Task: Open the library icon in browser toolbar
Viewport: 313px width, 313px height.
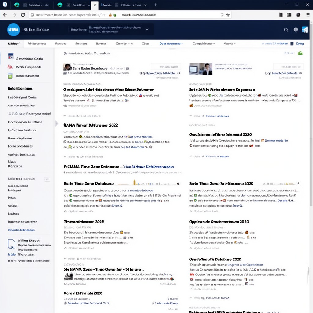Action: click(x=281, y=15)
